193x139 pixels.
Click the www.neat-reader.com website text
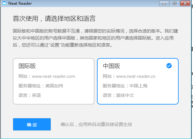[x=53, y=76]
